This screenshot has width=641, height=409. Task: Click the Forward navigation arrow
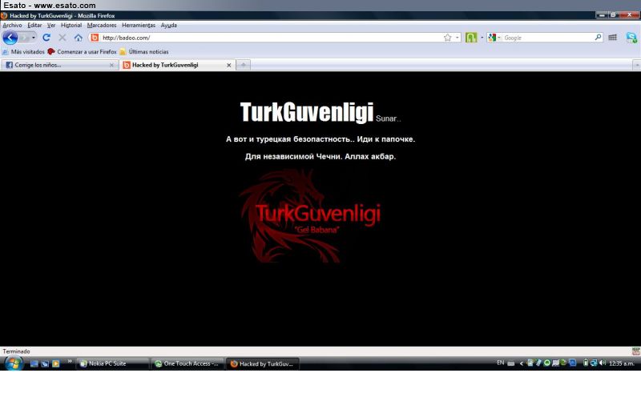24,38
